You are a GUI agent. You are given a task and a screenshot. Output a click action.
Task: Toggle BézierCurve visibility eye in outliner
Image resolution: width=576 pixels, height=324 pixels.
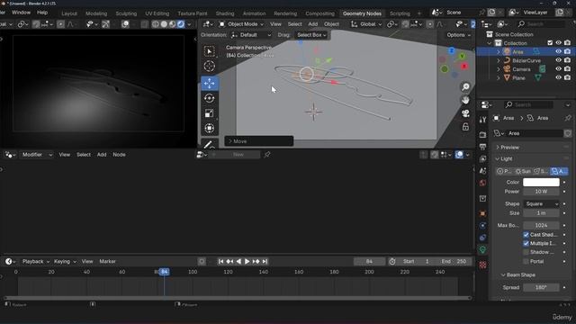tap(558, 60)
